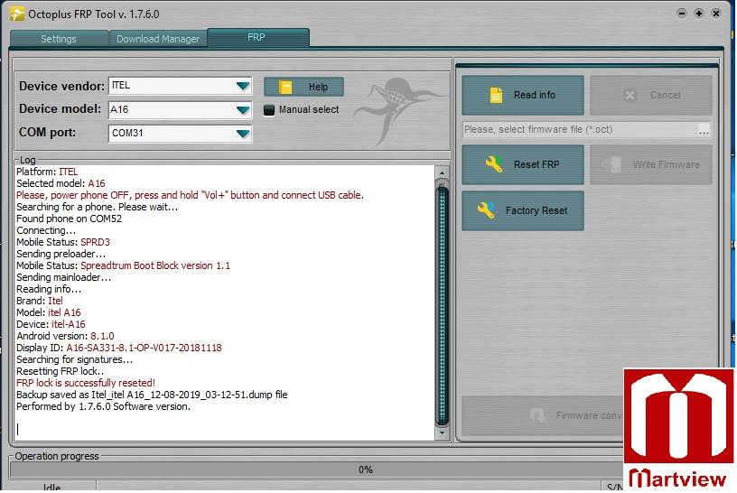The width and height of the screenshot is (737, 493).
Task: Click the Factory Reset button
Action: click(523, 210)
